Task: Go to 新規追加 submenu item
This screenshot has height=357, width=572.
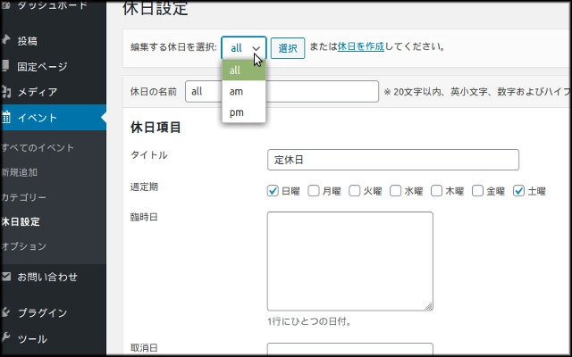Action: [20, 172]
